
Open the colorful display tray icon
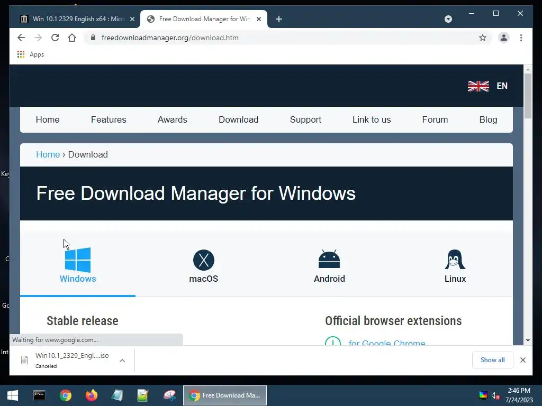pos(483,395)
